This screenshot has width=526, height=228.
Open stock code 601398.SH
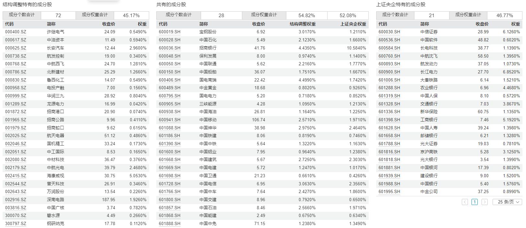389,120
